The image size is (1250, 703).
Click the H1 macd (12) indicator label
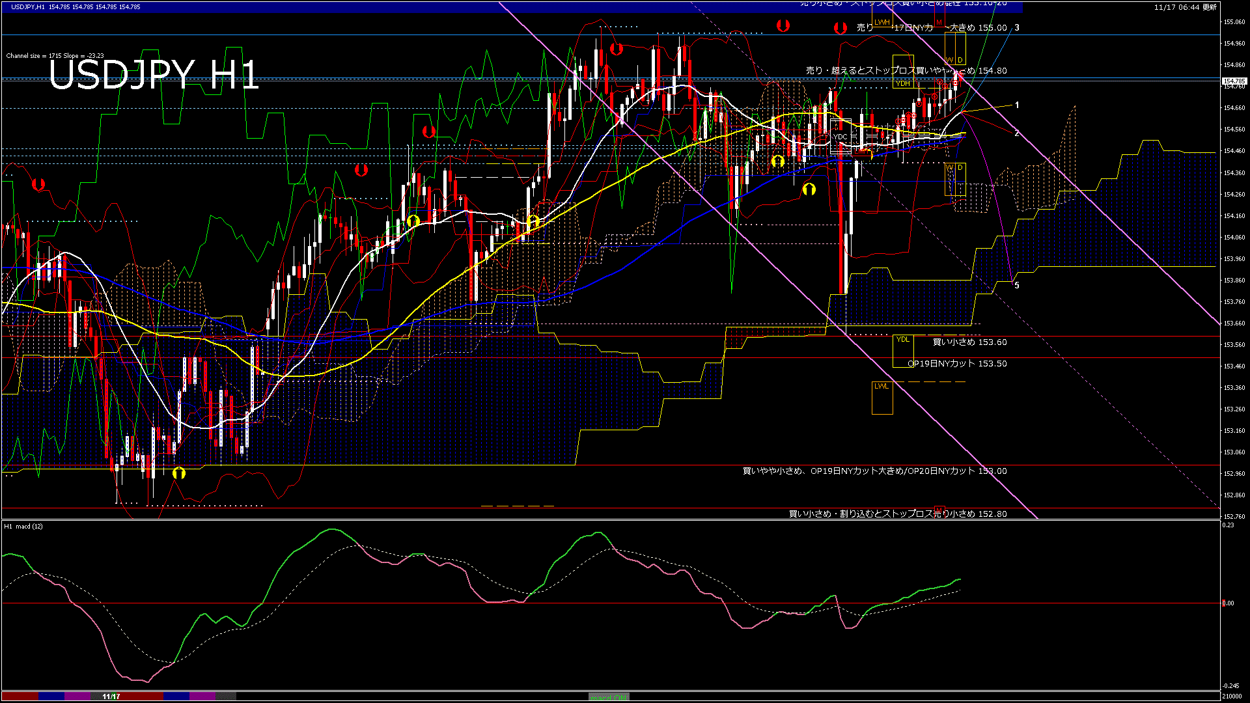(23, 526)
